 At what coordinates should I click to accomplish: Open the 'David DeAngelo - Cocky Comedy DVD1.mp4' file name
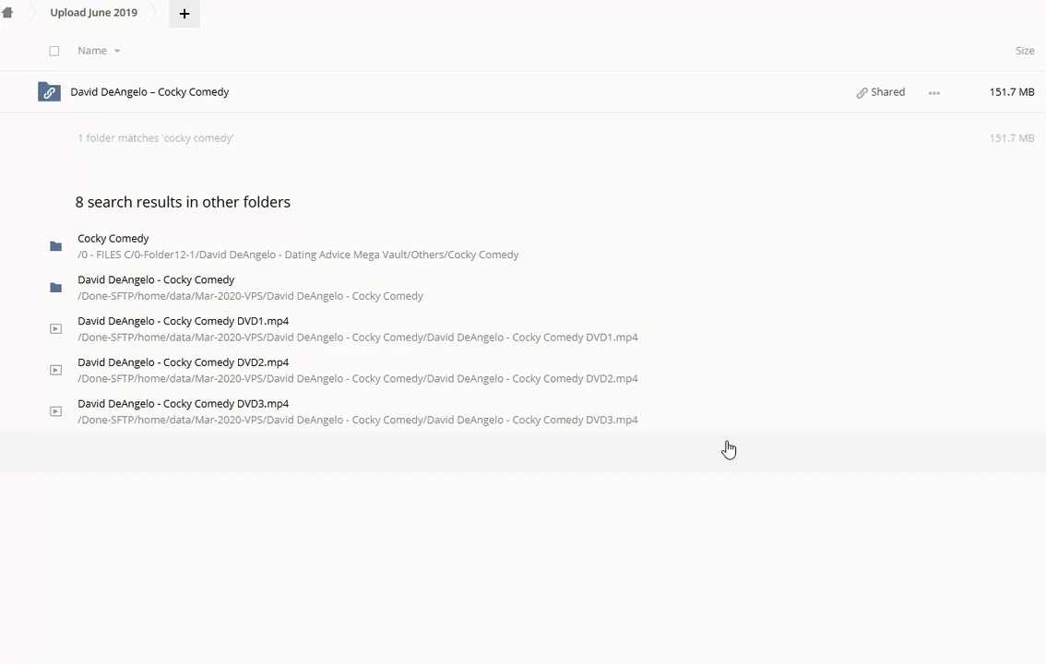(x=183, y=321)
